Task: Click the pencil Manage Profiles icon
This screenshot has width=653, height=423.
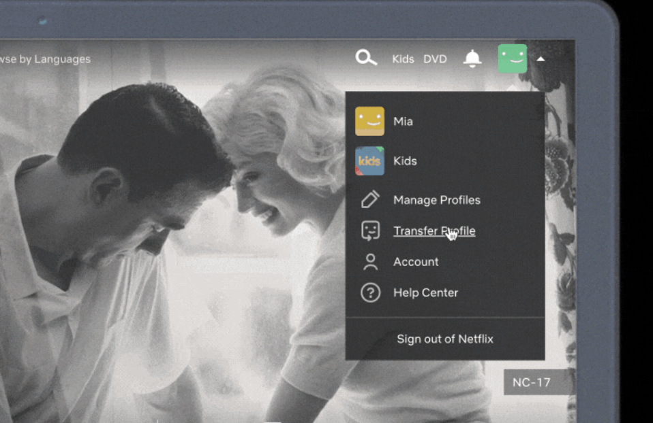Action: 370,199
